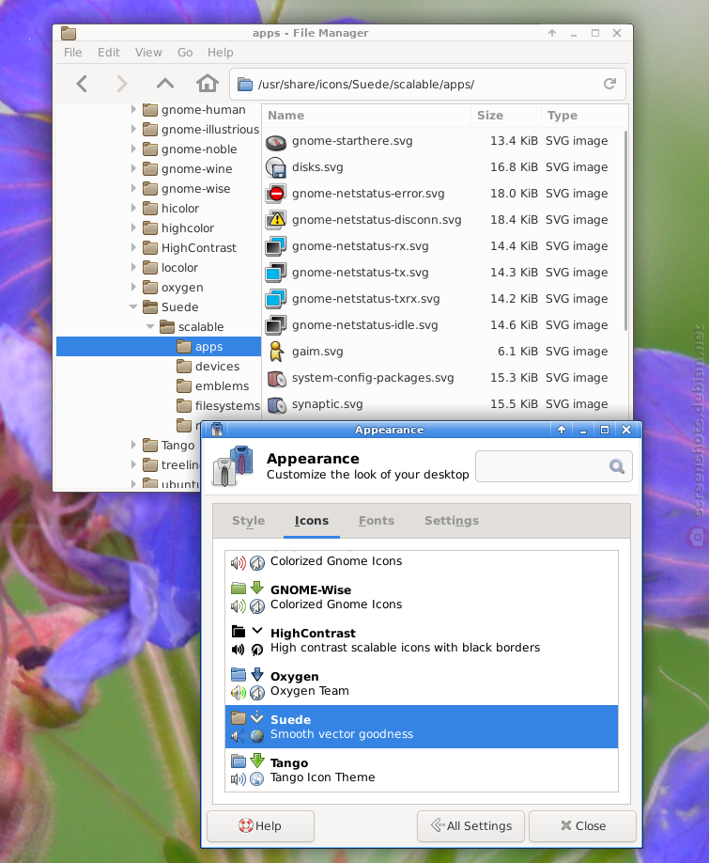Viewport: 709px width, 863px height.
Task: Switch to Style tab
Action: (x=249, y=521)
